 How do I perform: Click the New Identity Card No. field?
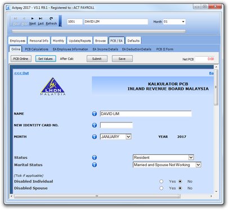pos(116,125)
